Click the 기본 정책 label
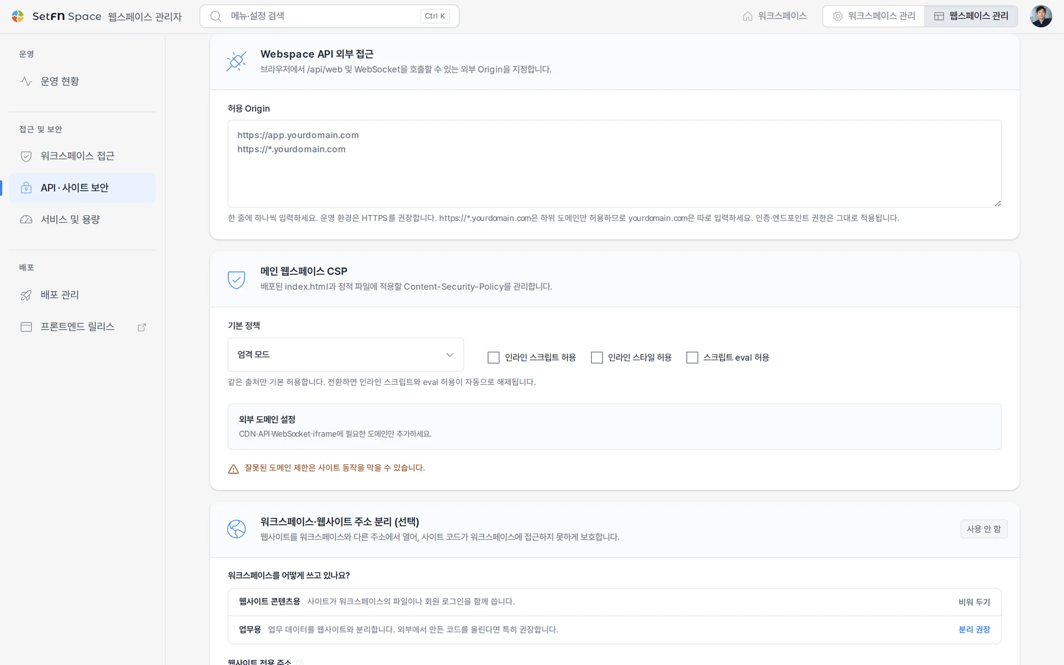The image size is (1064, 665). click(244, 325)
